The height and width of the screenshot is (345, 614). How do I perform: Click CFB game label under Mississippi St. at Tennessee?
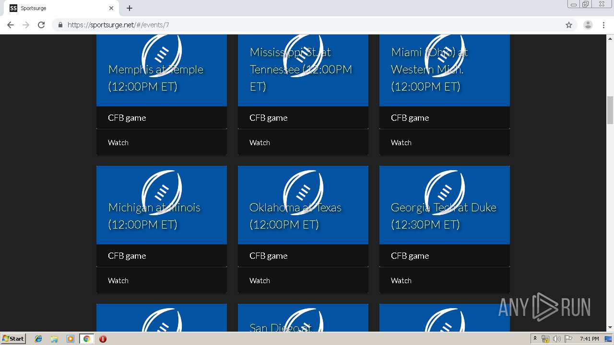point(269,118)
